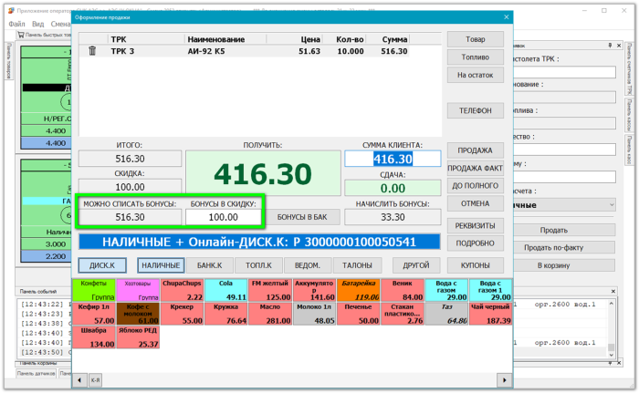Add Чай черный product tile
This screenshot has width=639, height=393.
click(x=490, y=314)
